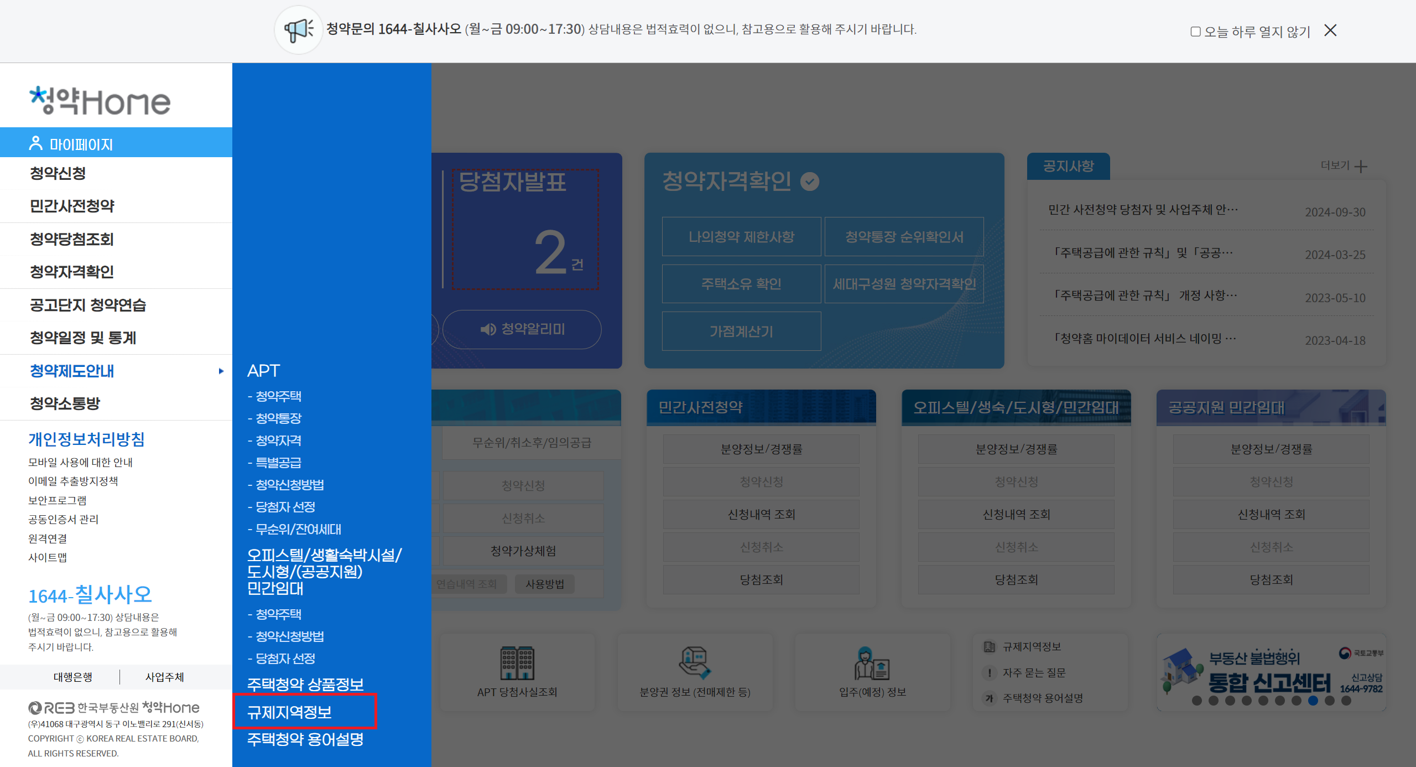
Task: Click the 청약알리미 button with speaker icon
Action: 522,329
